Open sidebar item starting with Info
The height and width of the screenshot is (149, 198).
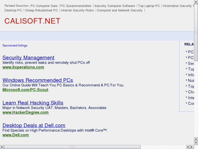pyautogui.click(x=191, y=75)
